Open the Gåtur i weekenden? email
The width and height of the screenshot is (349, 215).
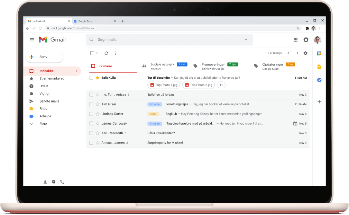[198, 133]
